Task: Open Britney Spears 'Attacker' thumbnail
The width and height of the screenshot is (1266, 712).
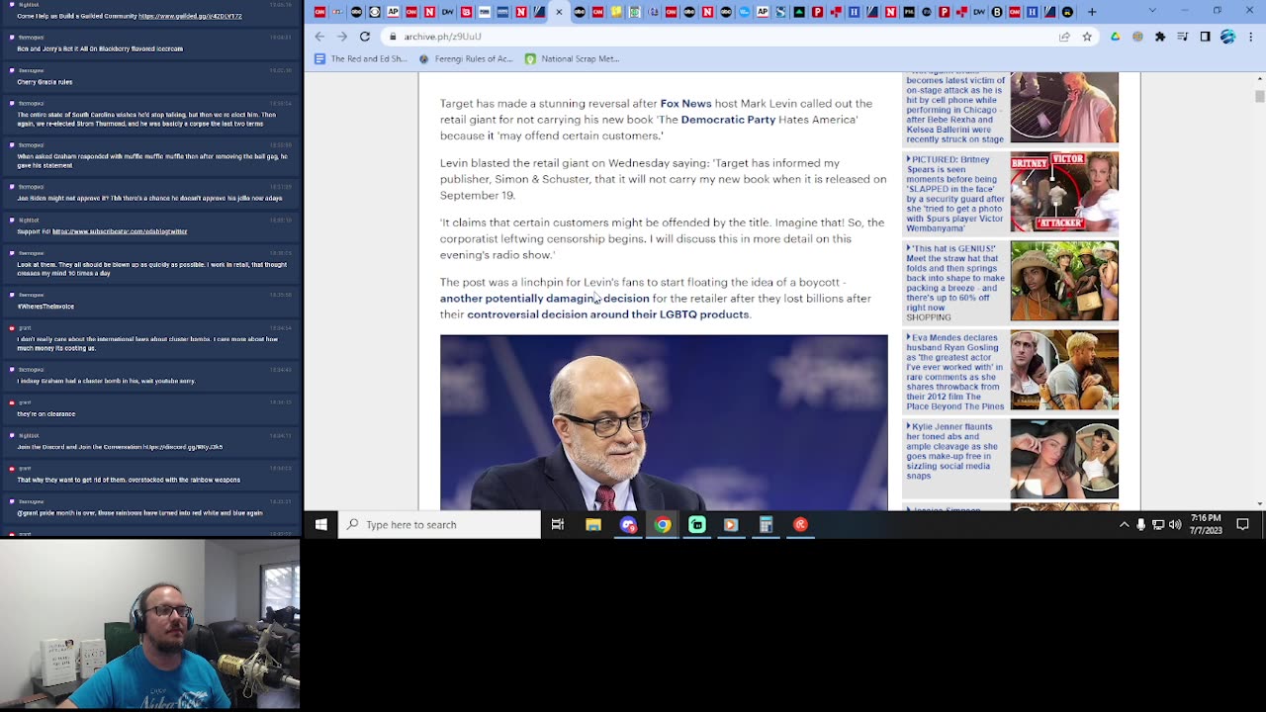Action: click(x=1064, y=192)
